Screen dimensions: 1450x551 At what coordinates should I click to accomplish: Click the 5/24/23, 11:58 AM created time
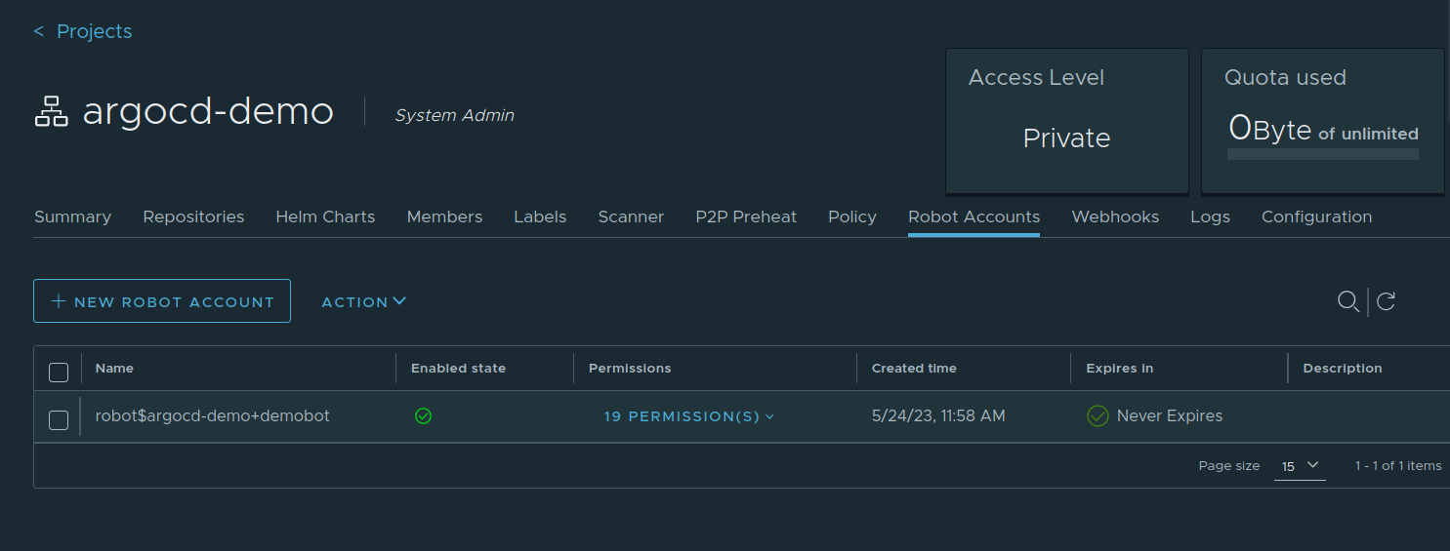[x=938, y=415]
